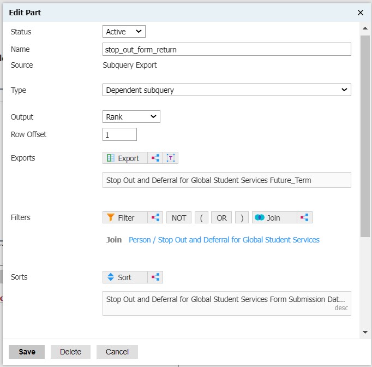Open the Person / Stop Out and Deferral join link

click(x=224, y=240)
